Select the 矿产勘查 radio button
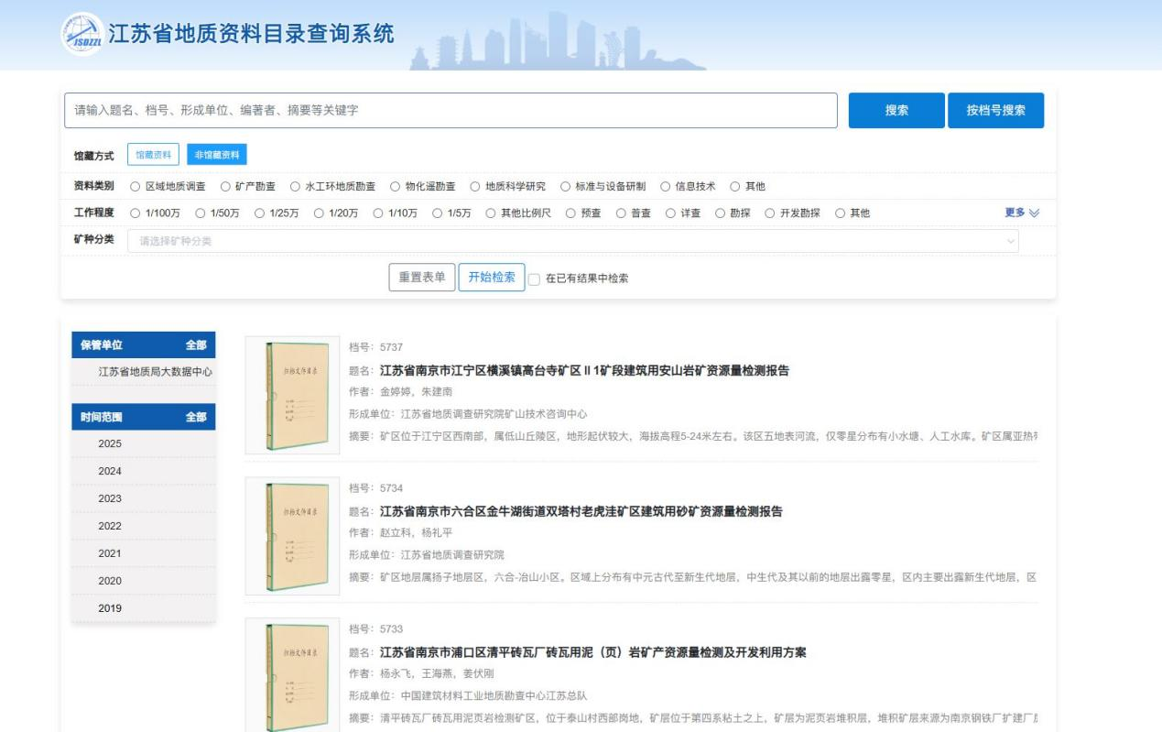This screenshot has width=1162, height=732. point(226,187)
